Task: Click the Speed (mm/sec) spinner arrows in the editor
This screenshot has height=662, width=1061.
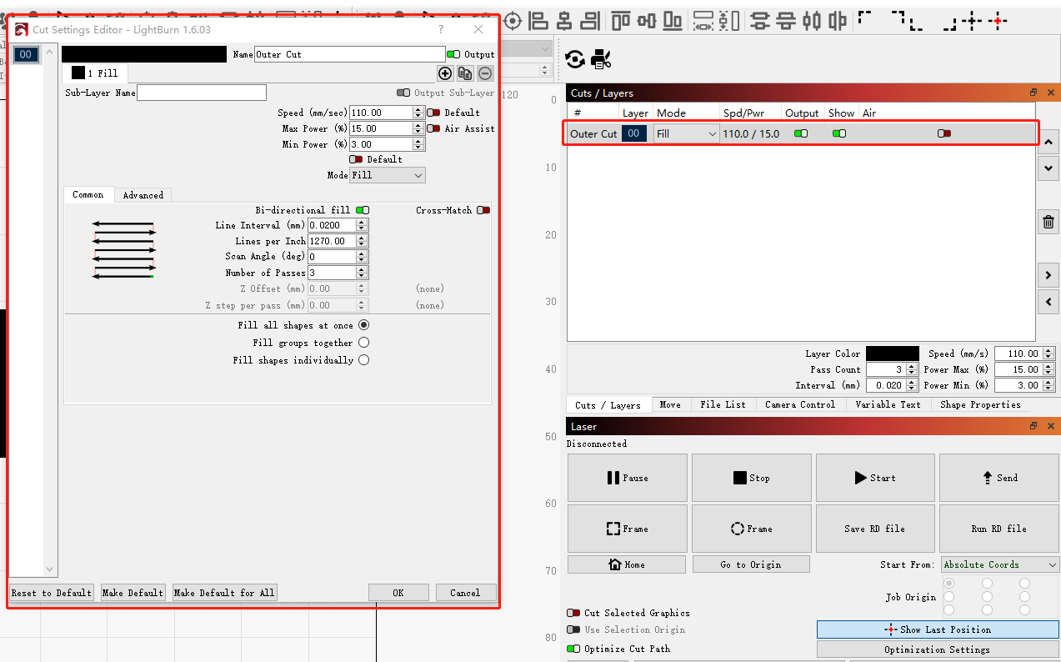Action: [x=418, y=113]
